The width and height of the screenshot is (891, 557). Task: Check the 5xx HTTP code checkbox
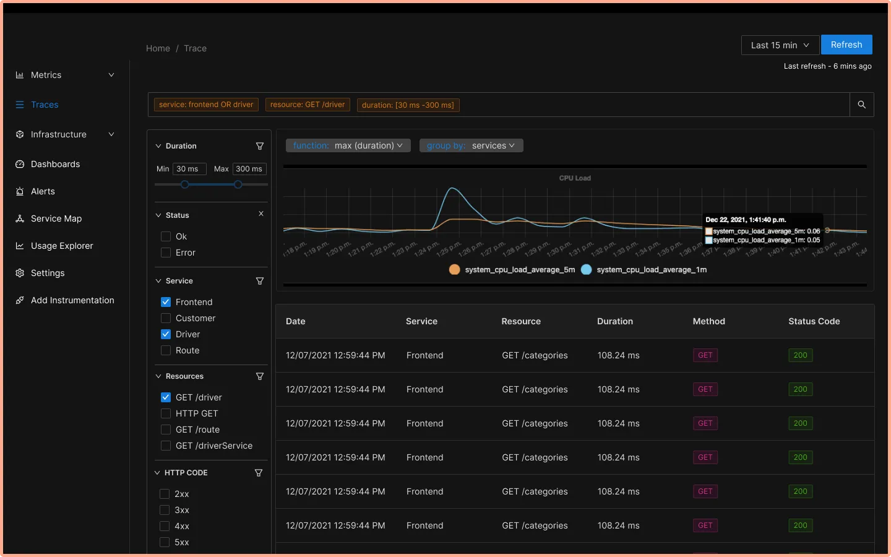point(165,542)
